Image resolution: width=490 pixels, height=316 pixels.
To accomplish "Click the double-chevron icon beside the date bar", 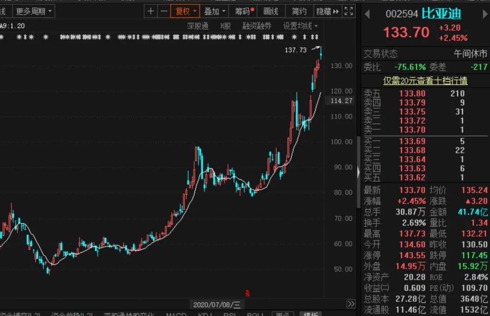I will (351, 304).
